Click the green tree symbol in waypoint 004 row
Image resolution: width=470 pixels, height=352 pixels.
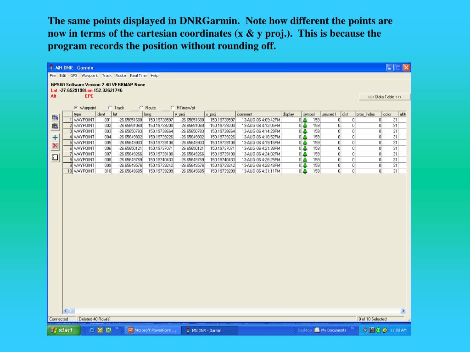point(305,137)
